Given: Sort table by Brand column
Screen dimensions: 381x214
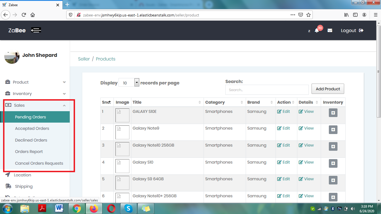Looking at the screenshot, I should point(261,102).
